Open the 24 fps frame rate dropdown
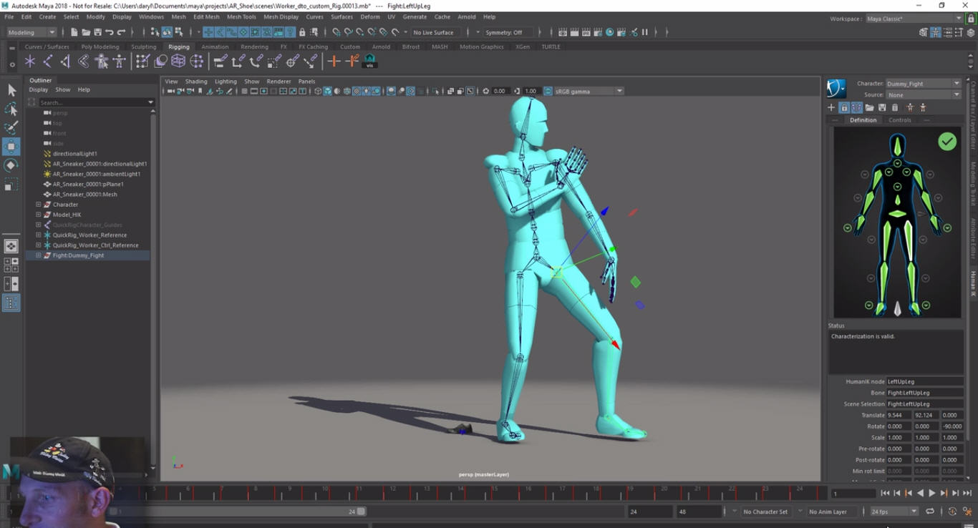Screen dimensions: 978x528 pos(894,512)
